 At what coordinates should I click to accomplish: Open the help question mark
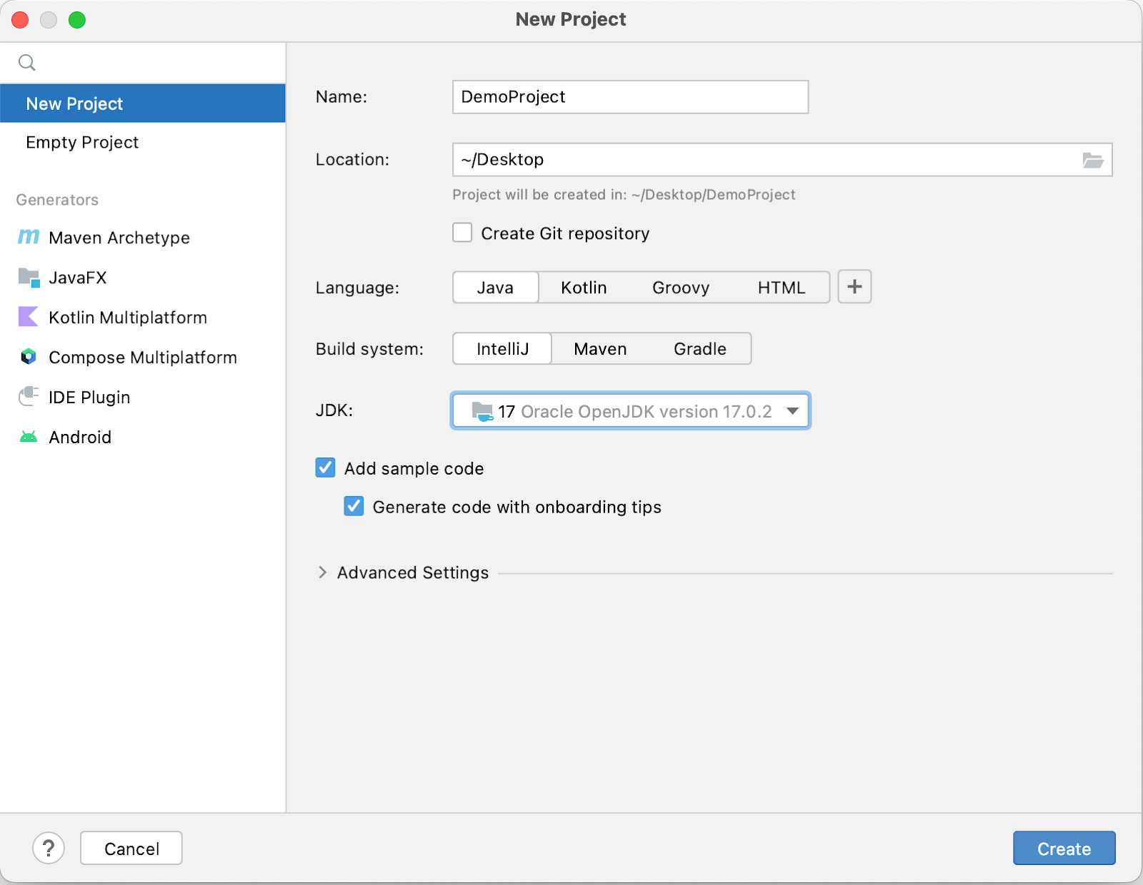pos(49,848)
